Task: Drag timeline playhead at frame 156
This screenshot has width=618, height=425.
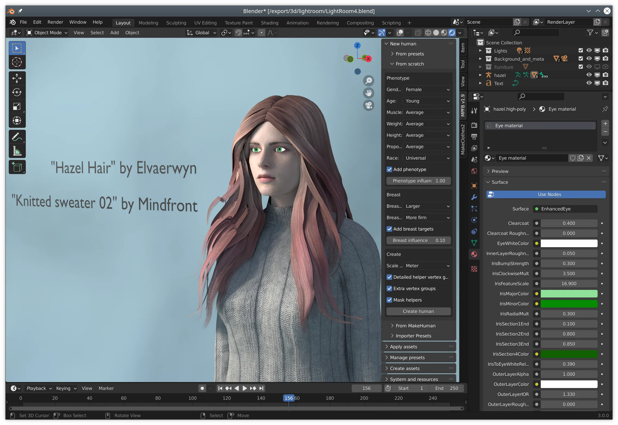Action: 288,398
